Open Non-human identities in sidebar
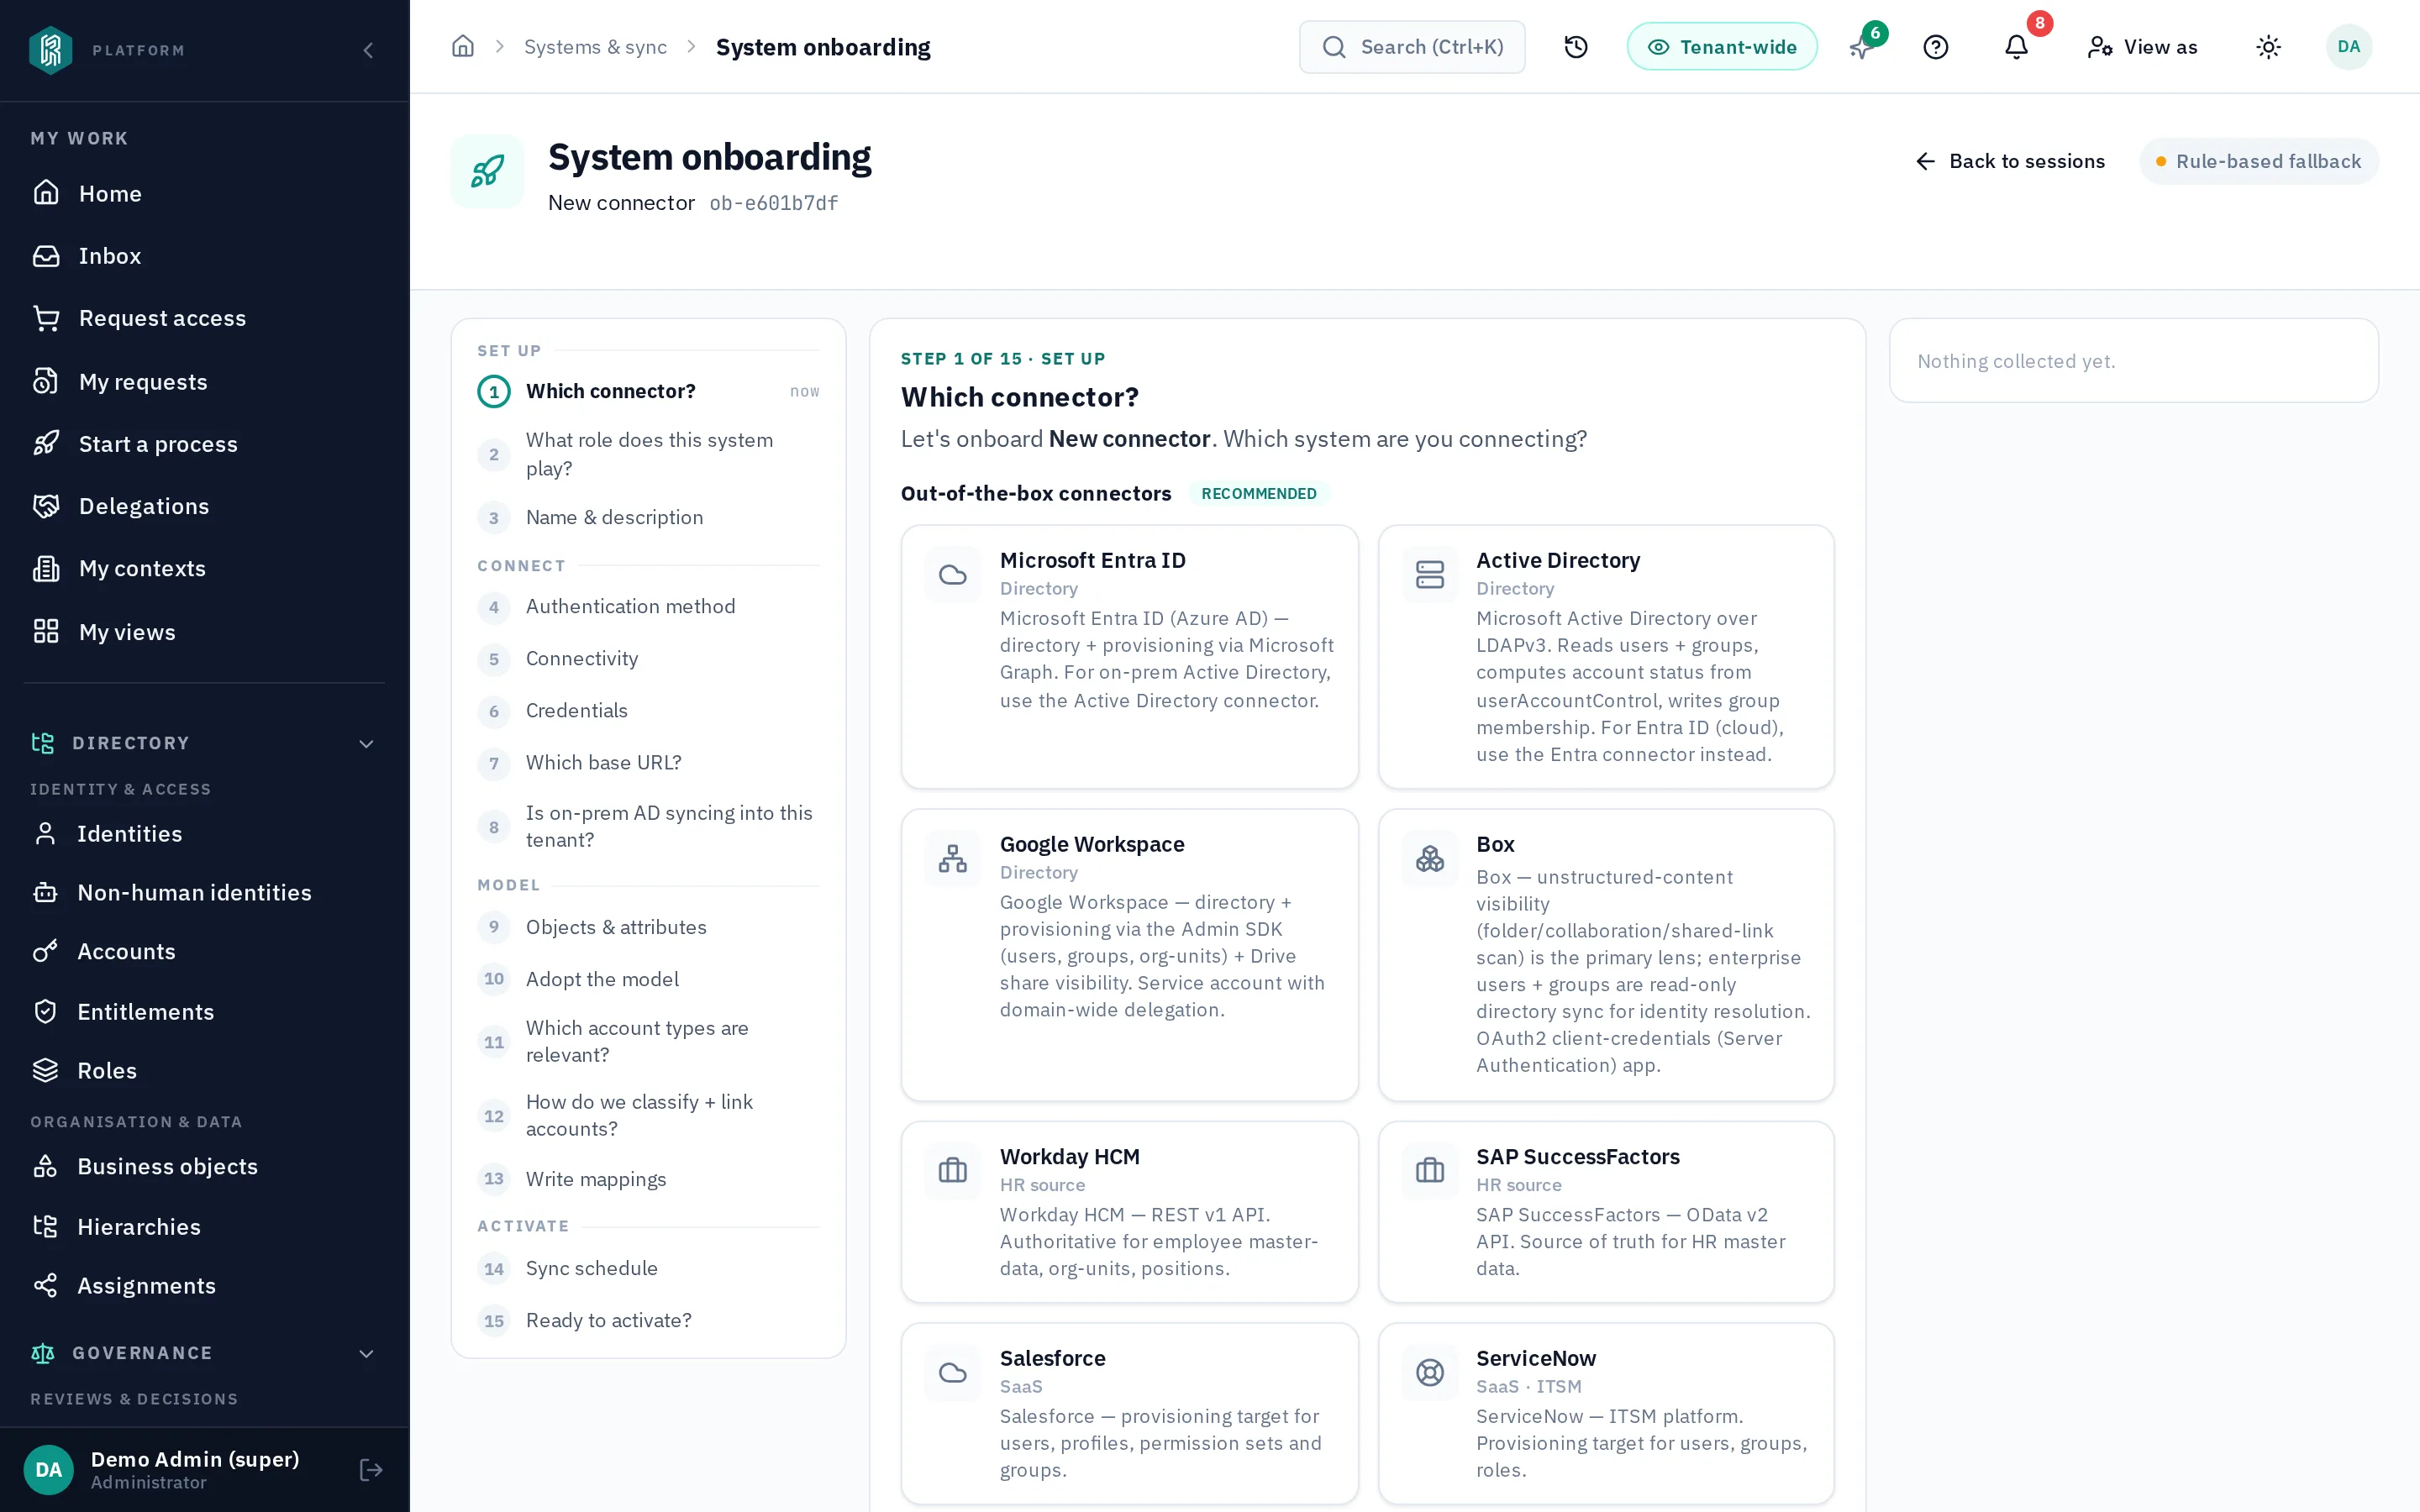Screen dimensions: 2420x1512 tap(204, 892)
